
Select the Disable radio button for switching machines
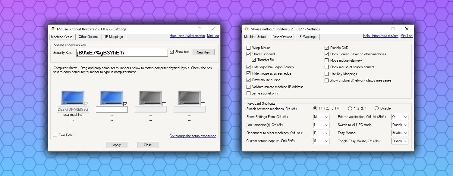click(x=376, y=108)
